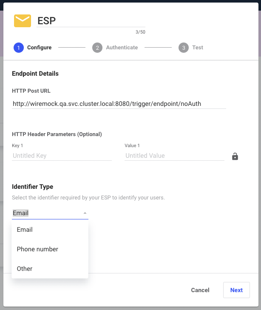This screenshot has width=261, height=310.
Task: Click the yellow envelope ESP icon
Action: 23,21
